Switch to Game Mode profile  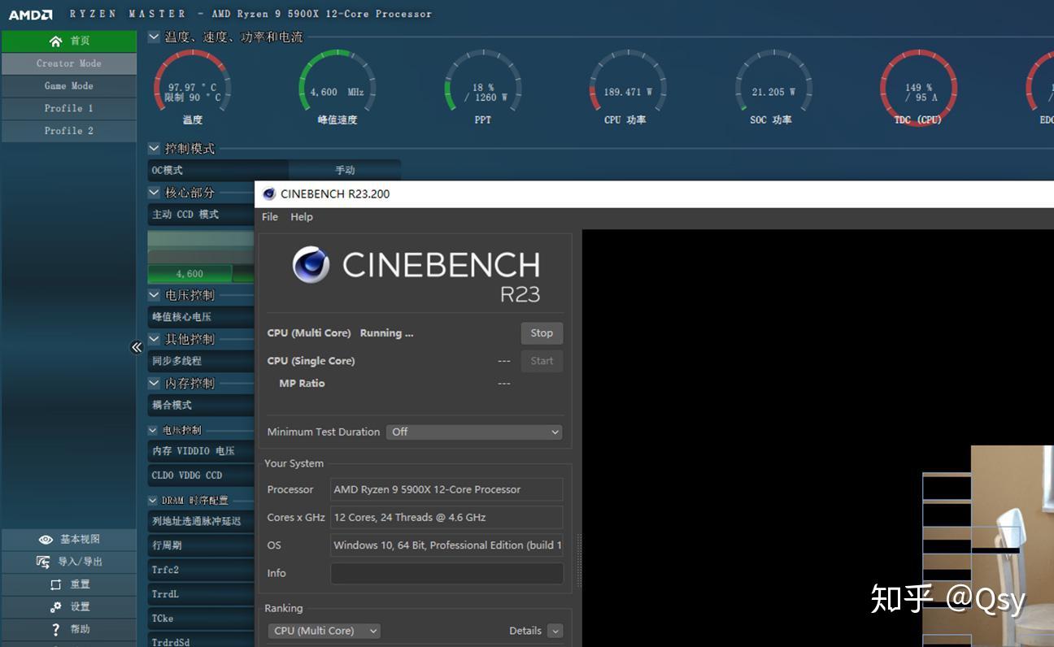coord(69,86)
